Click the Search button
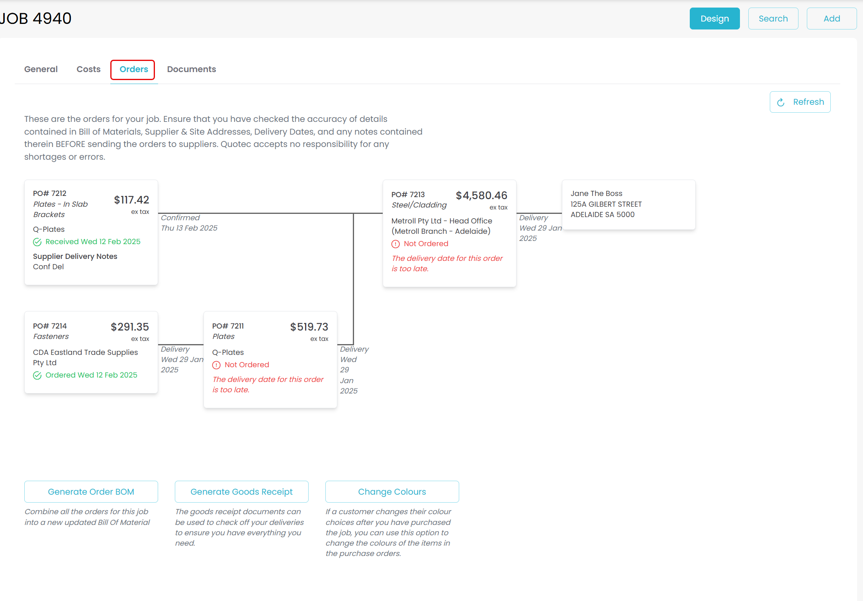This screenshot has width=863, height=601. coord(773,19)
